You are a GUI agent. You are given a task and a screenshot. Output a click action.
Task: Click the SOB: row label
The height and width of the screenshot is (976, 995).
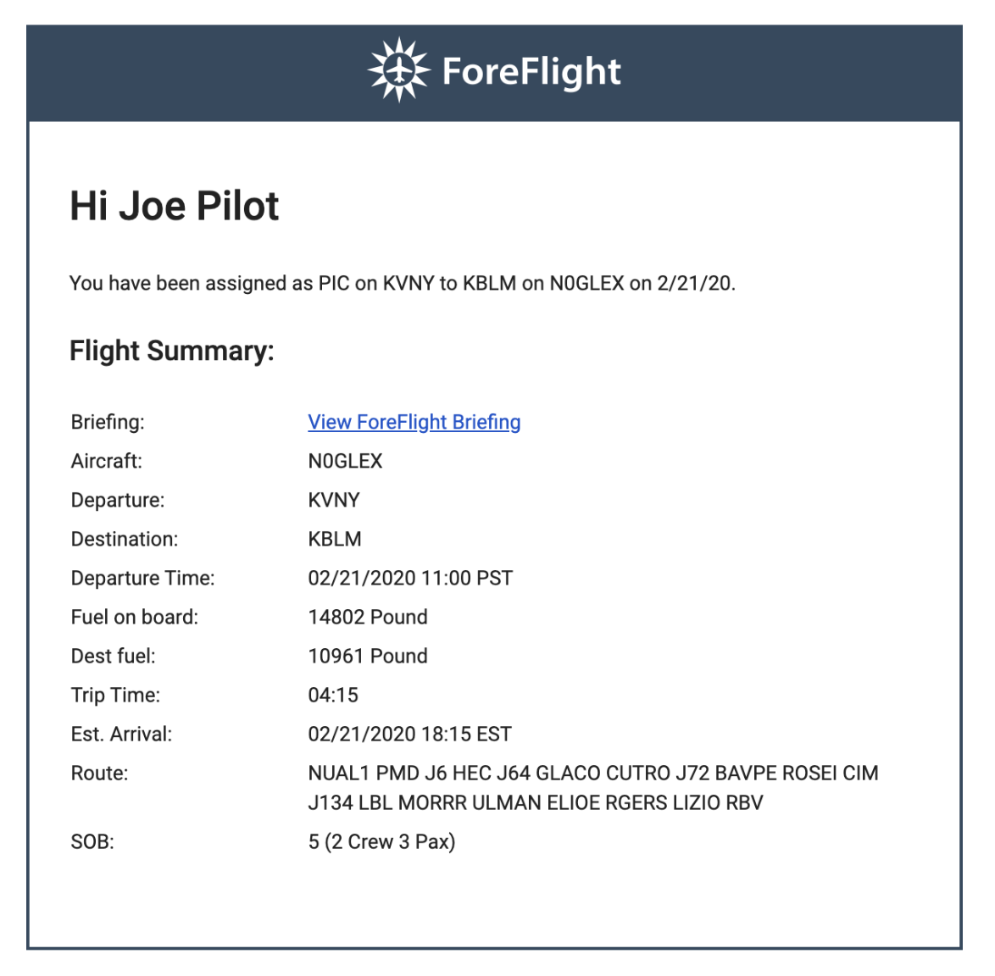click(92, 841)
